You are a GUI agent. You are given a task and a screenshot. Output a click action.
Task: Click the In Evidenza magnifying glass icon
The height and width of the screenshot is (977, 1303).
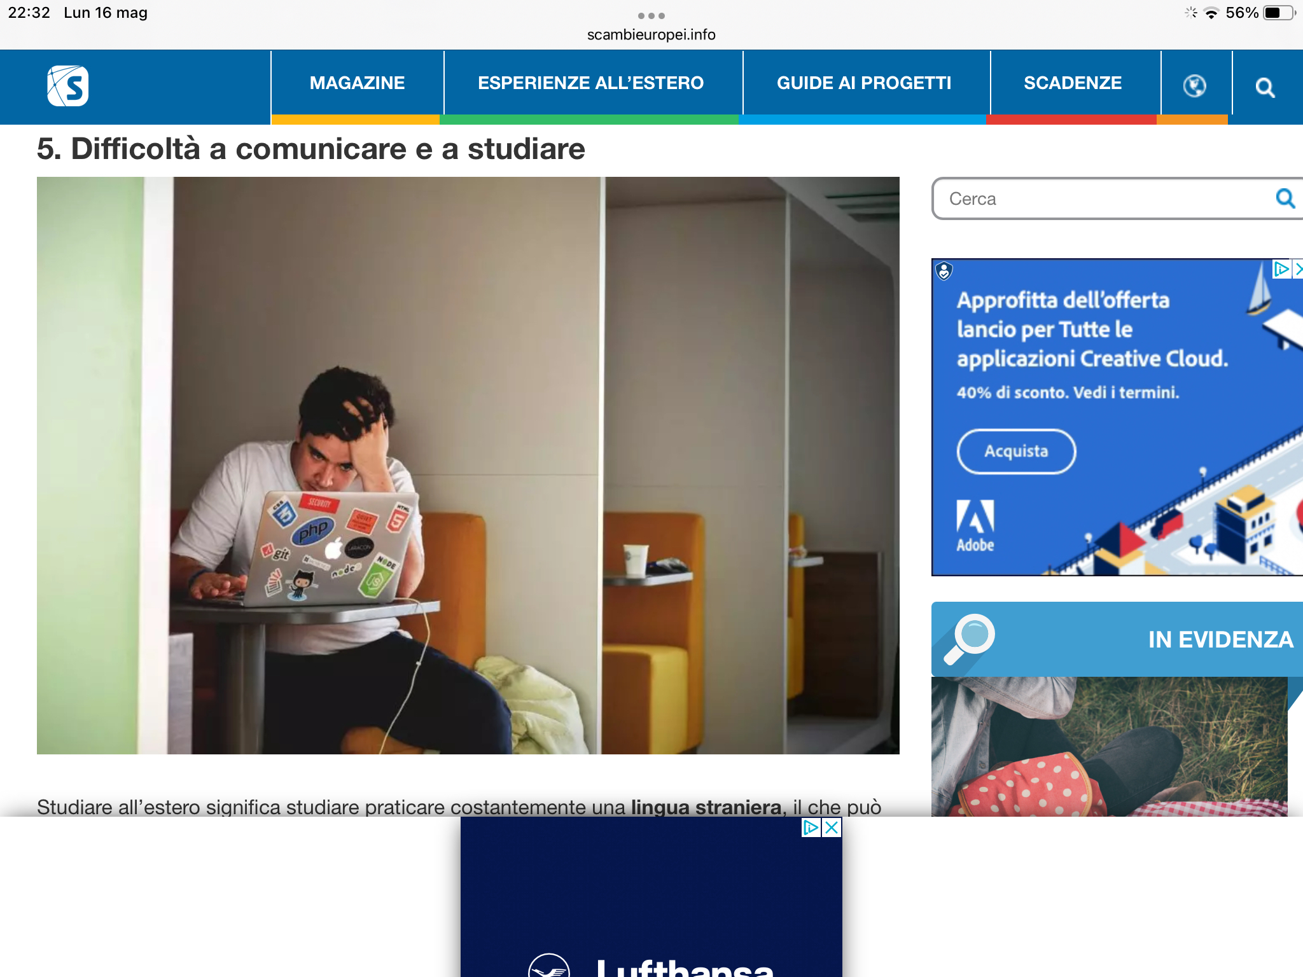click(970, 638)
